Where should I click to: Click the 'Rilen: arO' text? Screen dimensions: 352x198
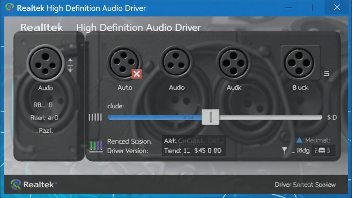tap(44, 118)
